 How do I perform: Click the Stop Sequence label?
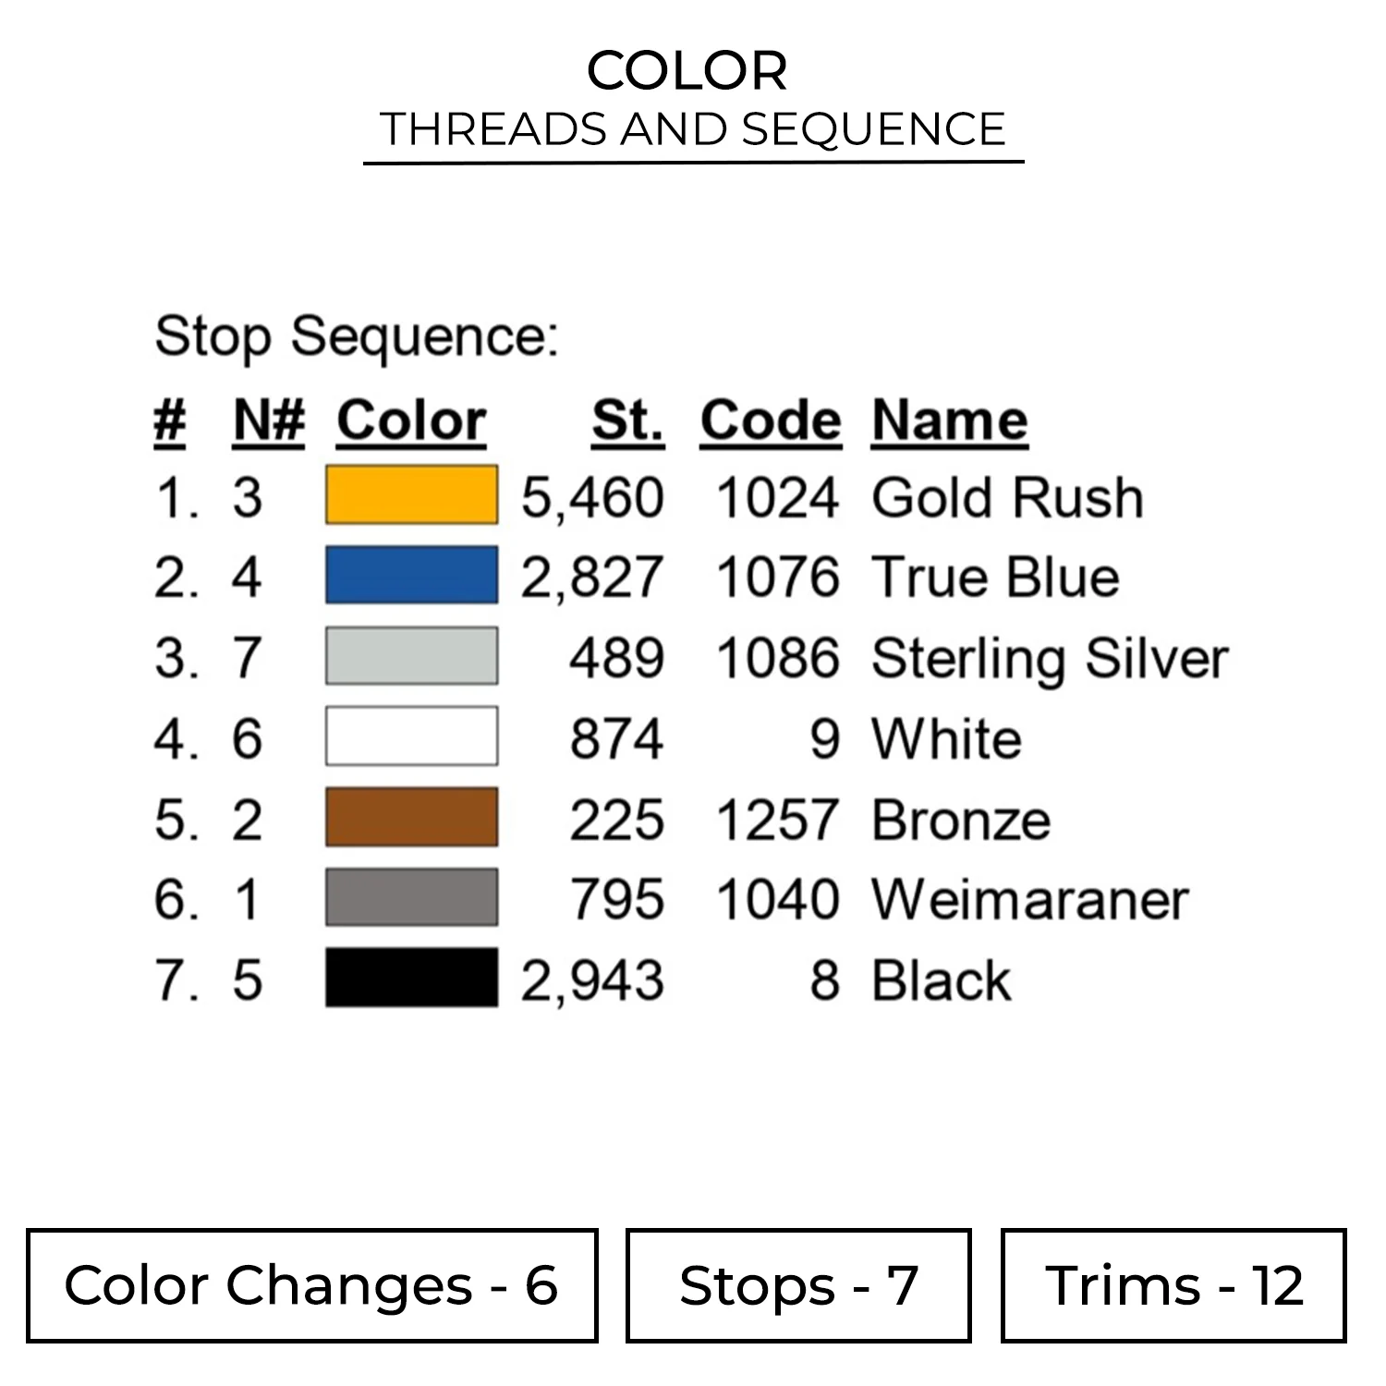coord(357,336)
